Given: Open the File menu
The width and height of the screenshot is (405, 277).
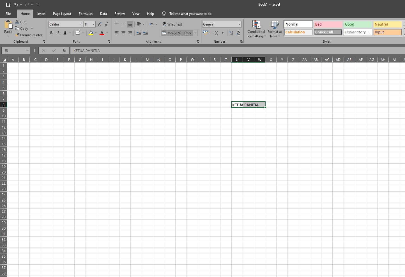Looking at the screenshot, I should pos(8,13).
